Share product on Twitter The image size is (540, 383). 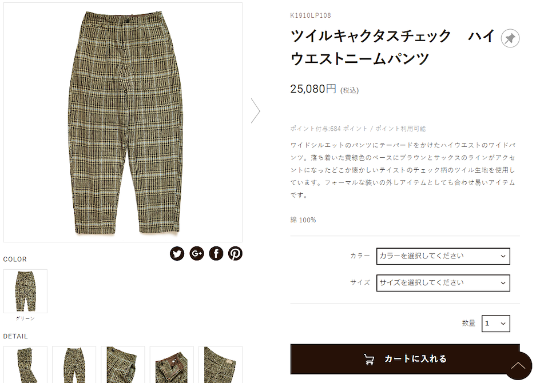177,254
